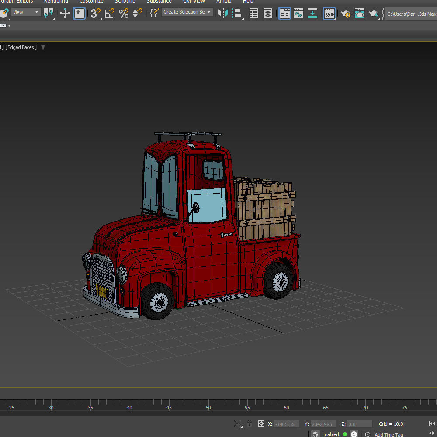Image resolution: width=437 pixels, height=437 pixels.
Task: Open the Curve Editor
Action: [298, 13]
